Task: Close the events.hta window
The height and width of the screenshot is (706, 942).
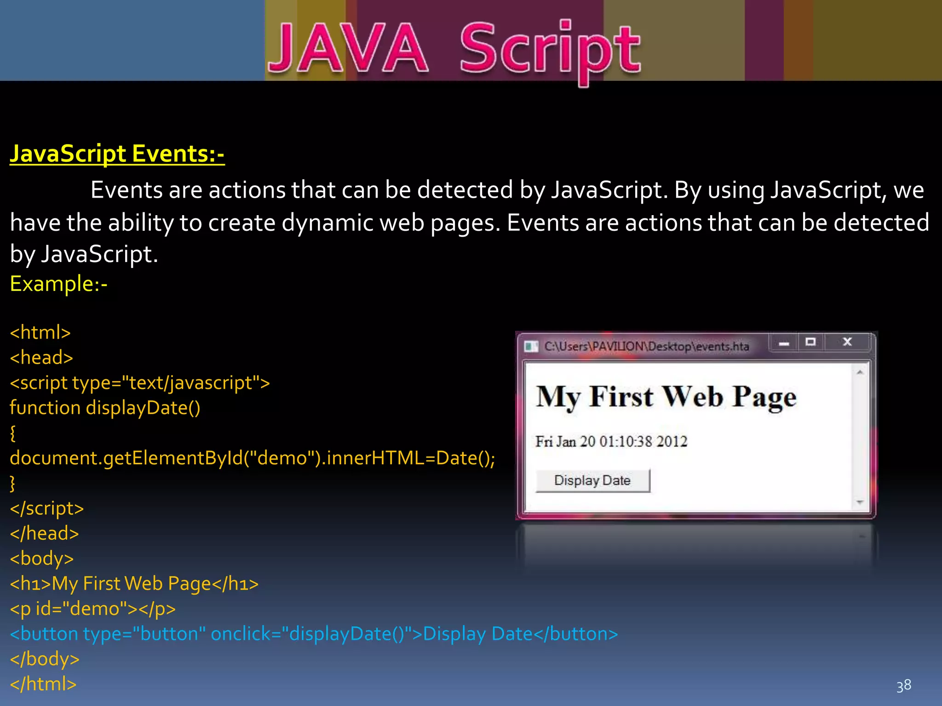Action: click(x=847, y=342)
